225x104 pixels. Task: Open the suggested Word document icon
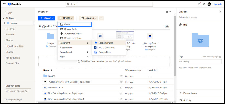(x=100, y=36)
